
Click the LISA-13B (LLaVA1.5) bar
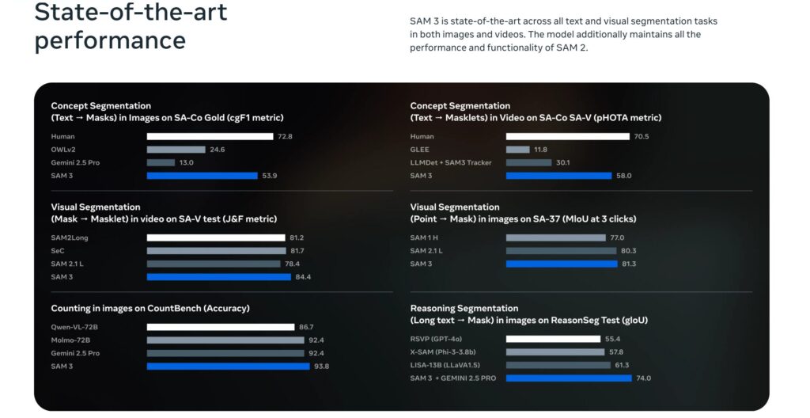[557, 365]
